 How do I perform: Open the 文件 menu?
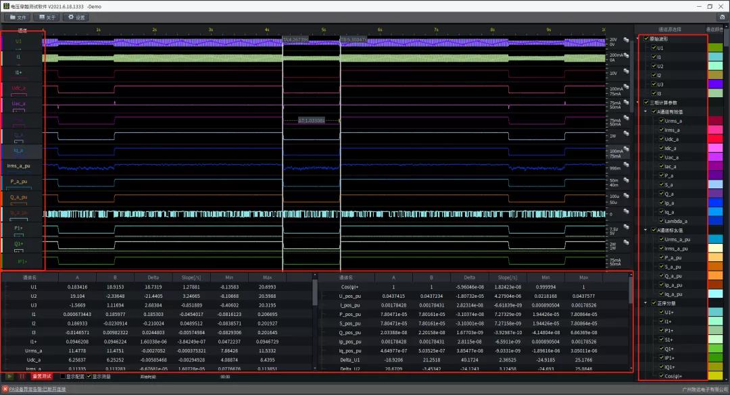pos(18,18)
